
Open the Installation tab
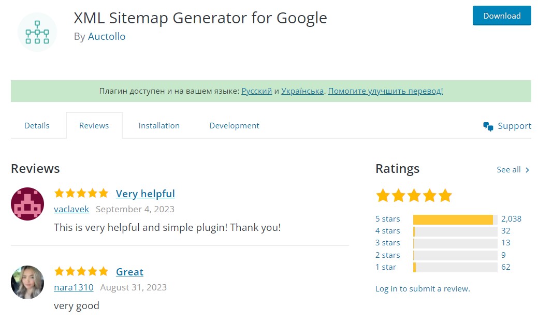coord(159,125)
